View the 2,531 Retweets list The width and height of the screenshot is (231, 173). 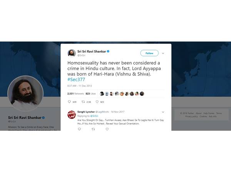coord(75,93)
